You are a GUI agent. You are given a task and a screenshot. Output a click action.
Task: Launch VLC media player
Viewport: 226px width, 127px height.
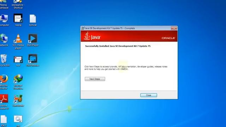click(18, 42)
